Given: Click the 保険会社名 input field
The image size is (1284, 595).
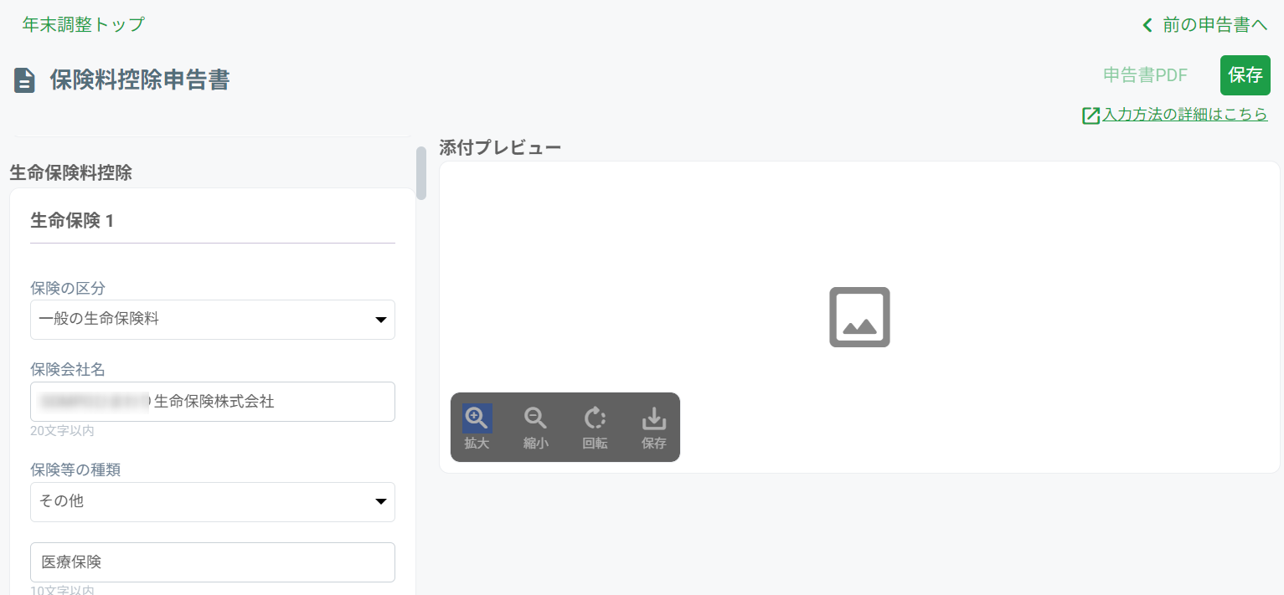Looking at the screenshot, I should click(x=213, y=402).
